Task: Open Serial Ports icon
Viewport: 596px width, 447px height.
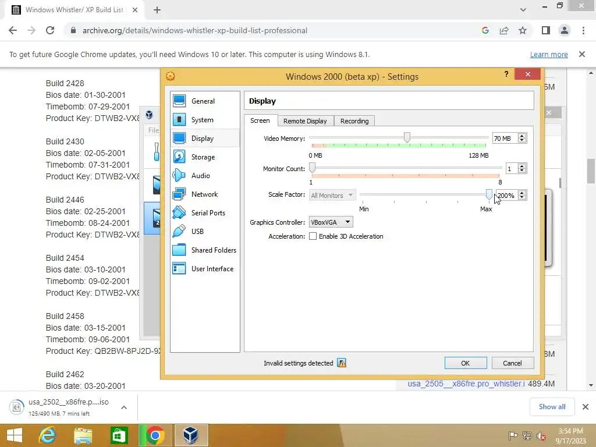Action: point(179,213)
